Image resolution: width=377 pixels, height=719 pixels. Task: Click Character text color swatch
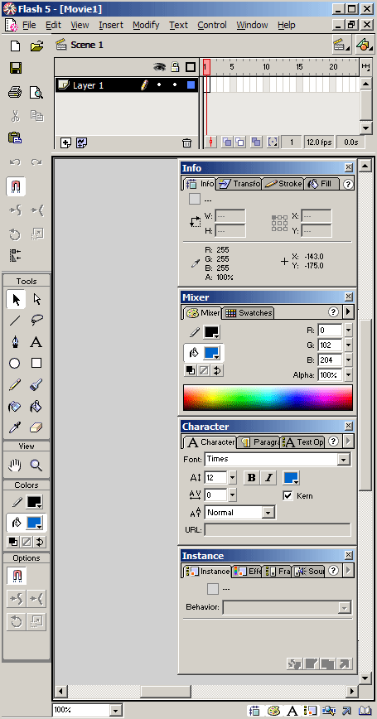point(292,478)
